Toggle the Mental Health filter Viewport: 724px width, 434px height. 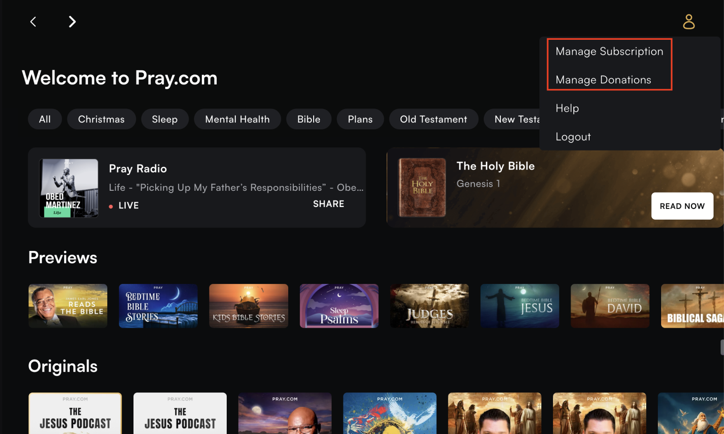tap(237, 119)
